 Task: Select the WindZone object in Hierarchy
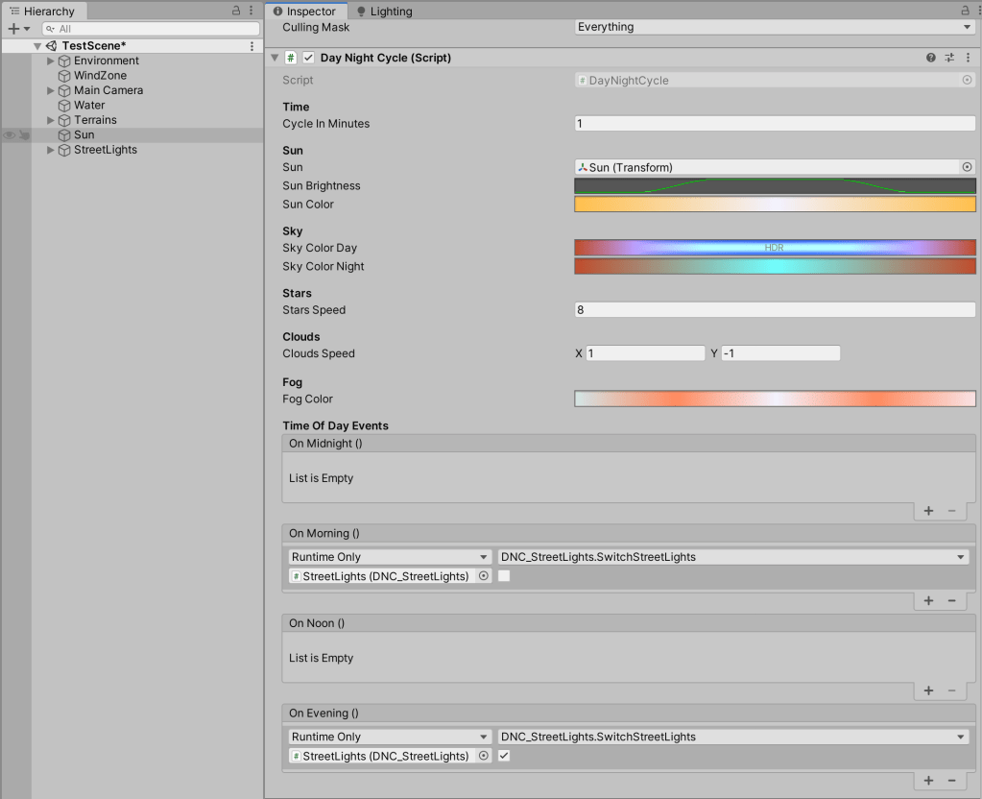(100, 75)
